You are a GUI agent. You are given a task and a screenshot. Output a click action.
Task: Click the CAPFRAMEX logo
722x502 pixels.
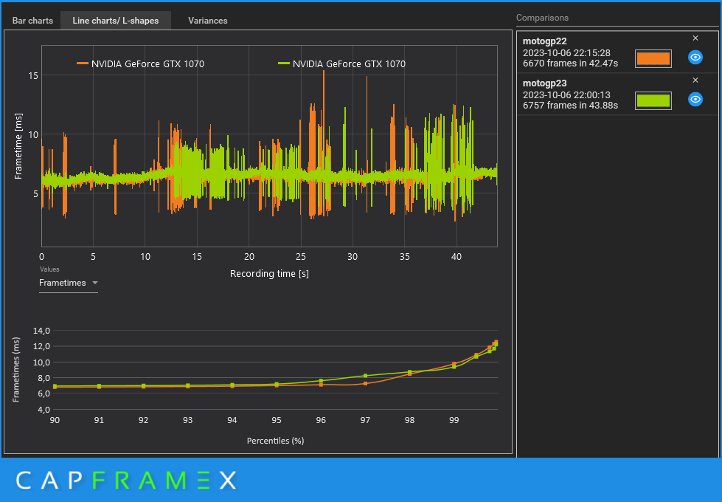tap(126, 481)
